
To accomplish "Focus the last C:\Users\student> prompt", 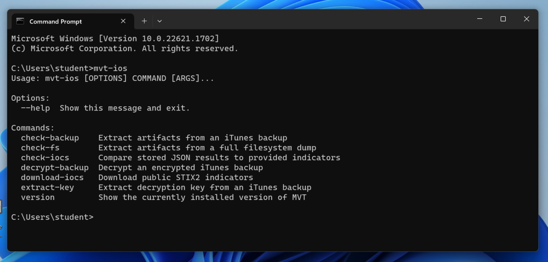I will [53, 217].
